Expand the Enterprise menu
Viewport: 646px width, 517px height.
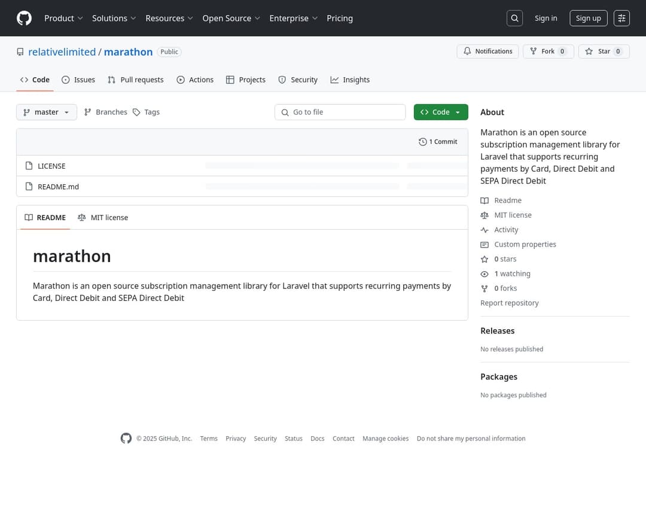pyautogui.click(x=293, y=18)
